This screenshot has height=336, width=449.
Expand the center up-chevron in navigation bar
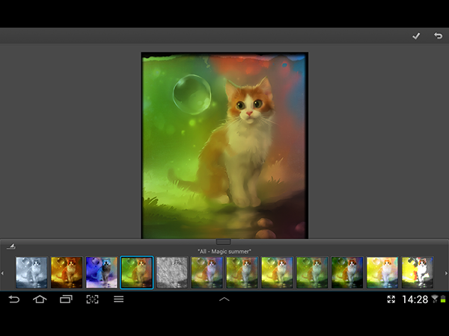click(224, 299)
